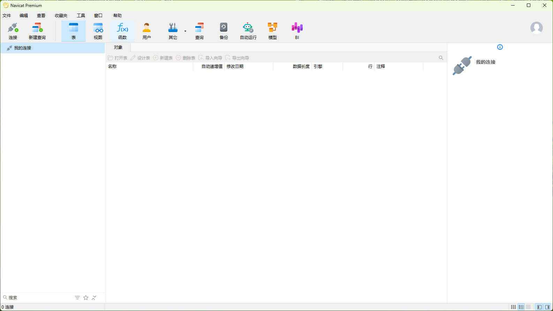Open the 用户 (User) toolbar icon
This screenshot has height=311, width=553.
tap(147, 31)
